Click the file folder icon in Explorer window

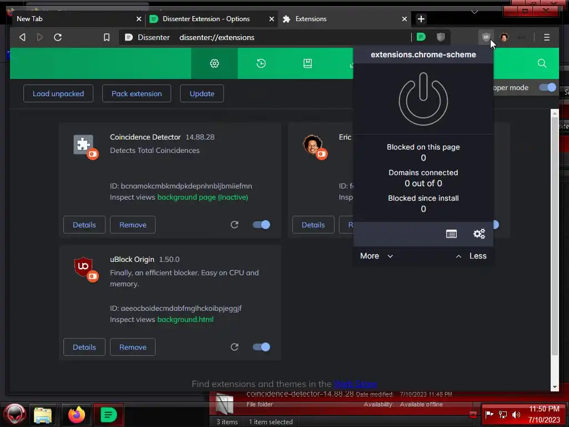(x=224, y=404)
